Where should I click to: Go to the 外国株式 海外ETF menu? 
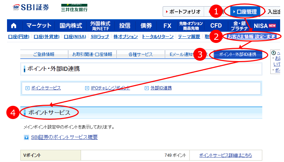100,25
